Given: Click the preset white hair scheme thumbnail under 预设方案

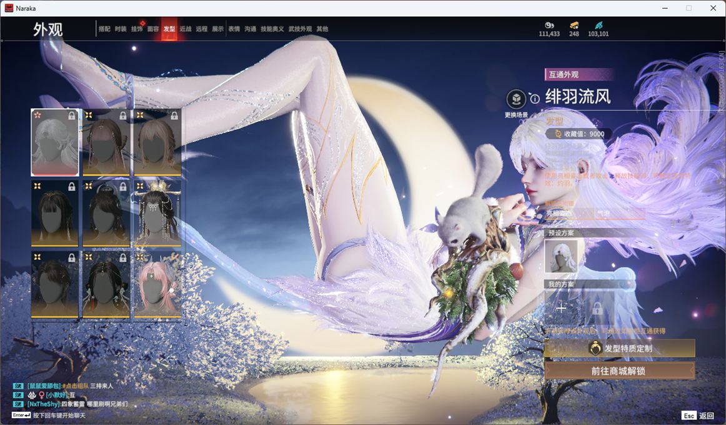Looking at the screenshot, I should pos(560,256).
